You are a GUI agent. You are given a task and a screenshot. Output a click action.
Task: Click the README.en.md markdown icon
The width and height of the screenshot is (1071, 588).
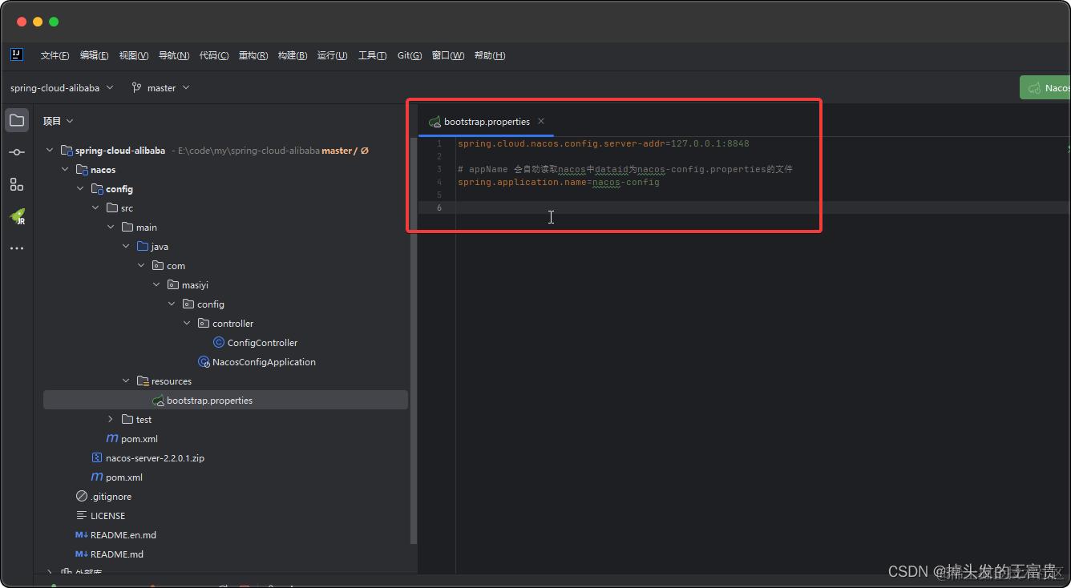point(81,535)
